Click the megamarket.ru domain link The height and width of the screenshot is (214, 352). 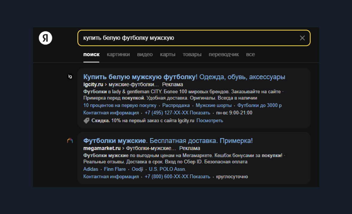[102, 148]
